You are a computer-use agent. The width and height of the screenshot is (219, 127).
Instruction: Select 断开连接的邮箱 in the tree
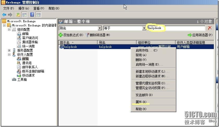coord(33,71)
